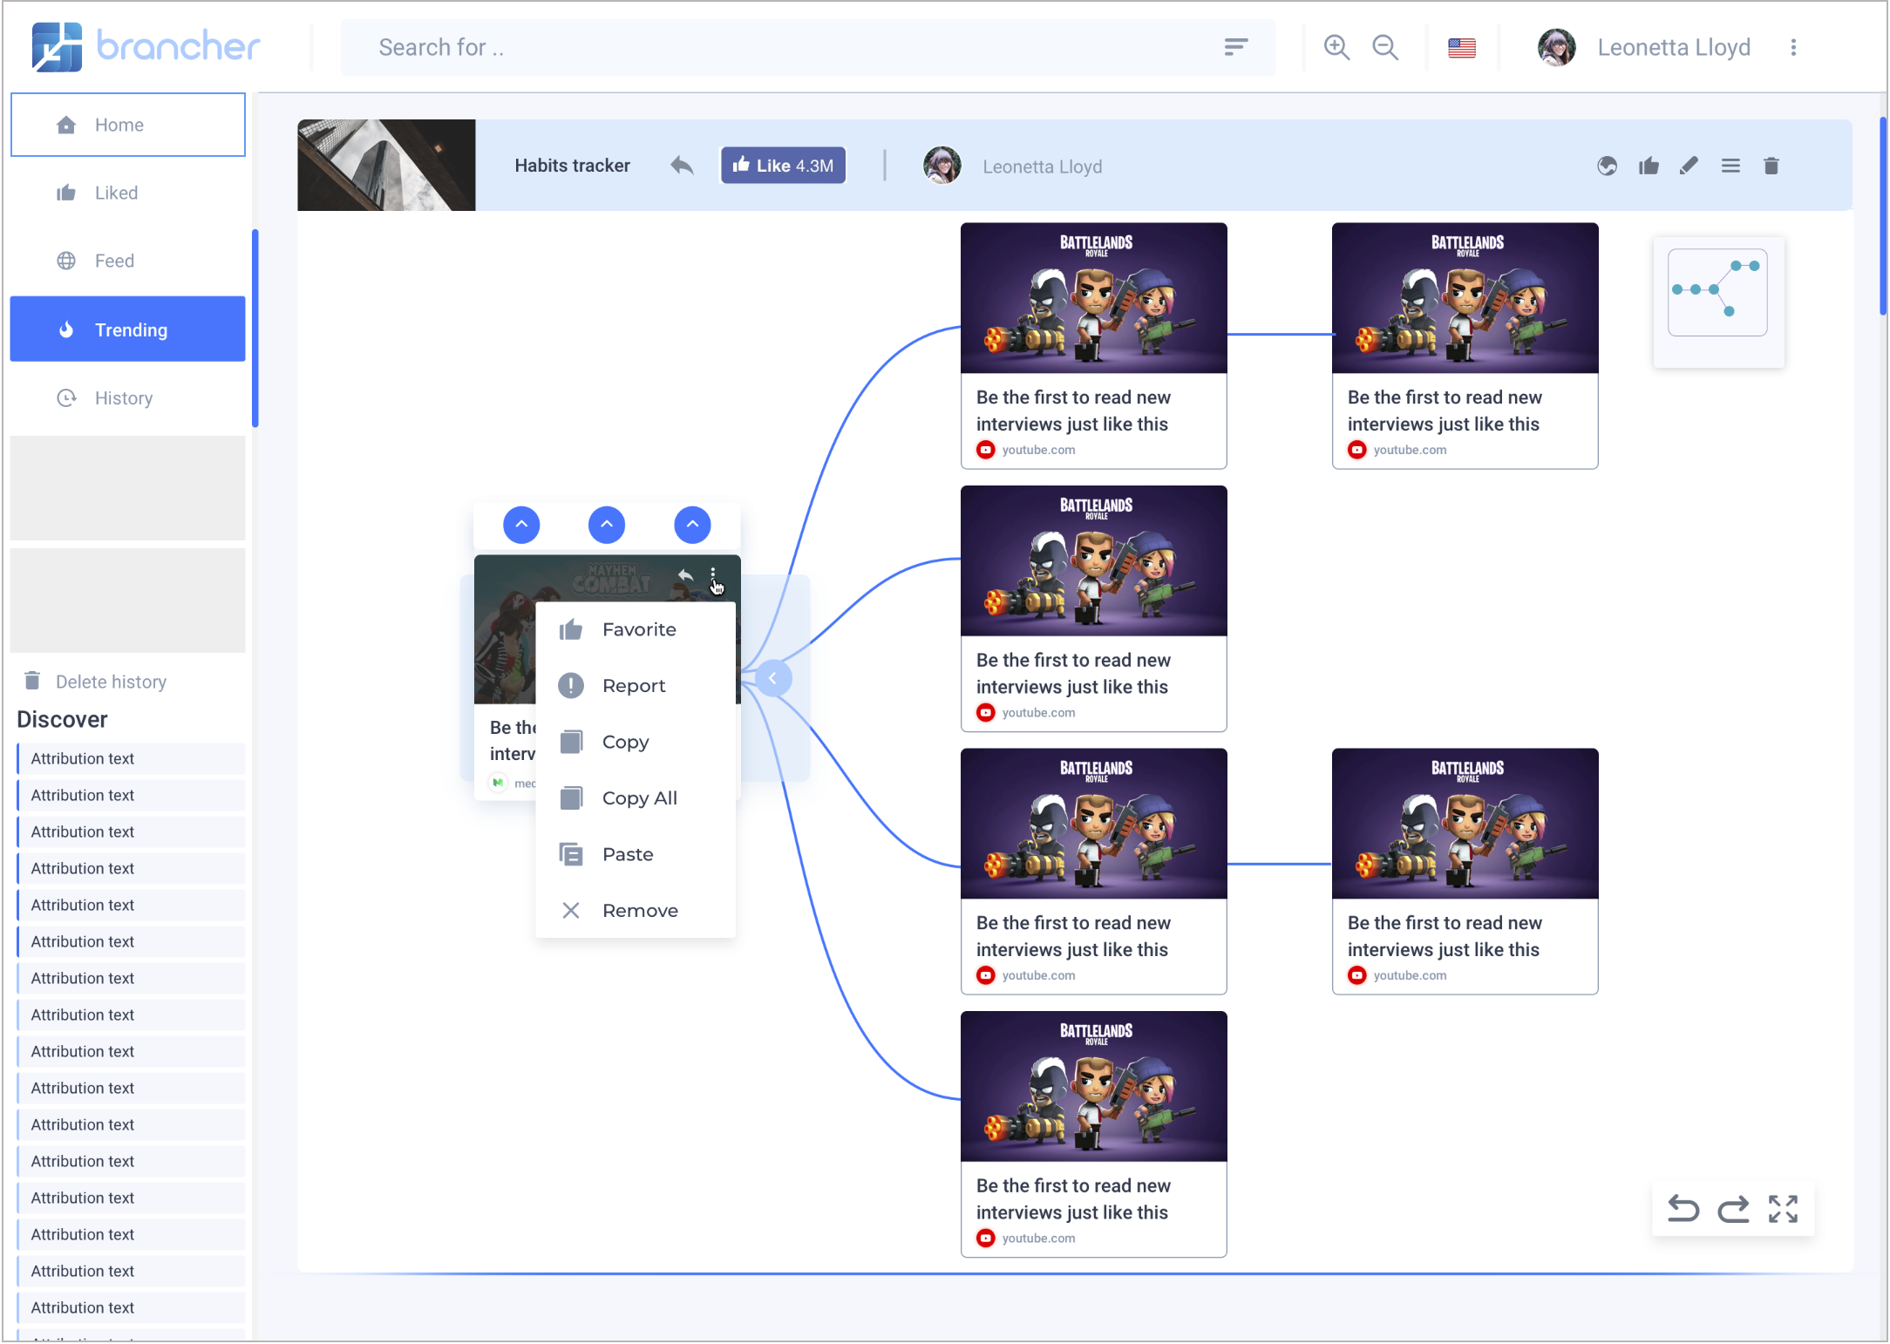Collapse branches with the left chevron circle
Viewport: 1890px width, 1344px height.
tap(772, 678)
